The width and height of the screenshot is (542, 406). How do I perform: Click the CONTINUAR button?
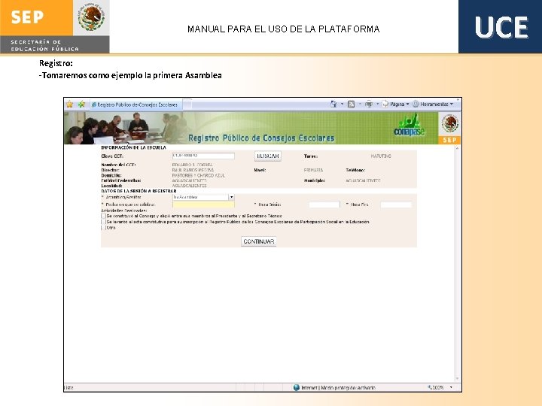pyautogui.click(x=258, y=241)
